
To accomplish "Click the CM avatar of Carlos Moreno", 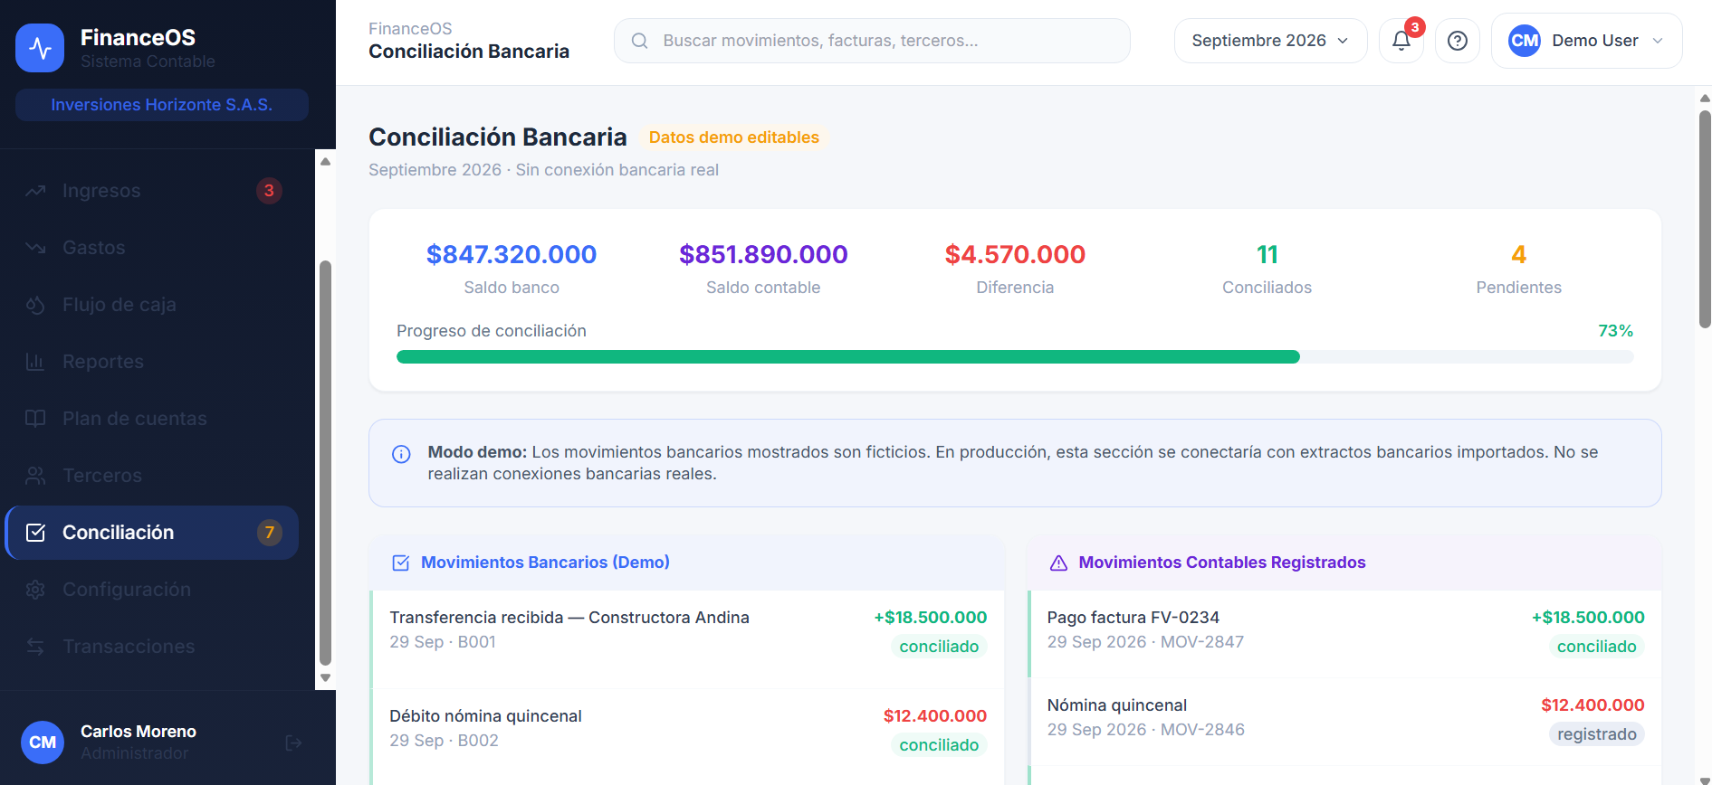I will [43, 742].
